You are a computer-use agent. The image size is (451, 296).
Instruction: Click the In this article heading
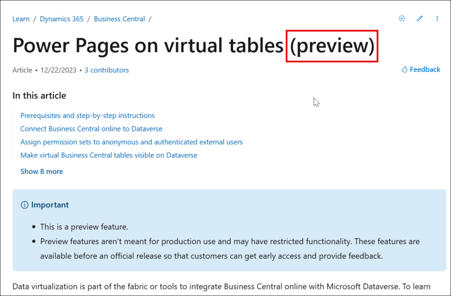[x=39, y=96]
